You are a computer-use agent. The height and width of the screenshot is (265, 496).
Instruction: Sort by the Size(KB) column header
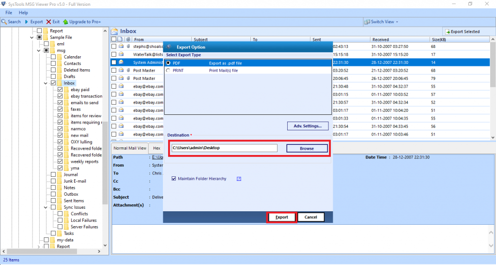460,40
